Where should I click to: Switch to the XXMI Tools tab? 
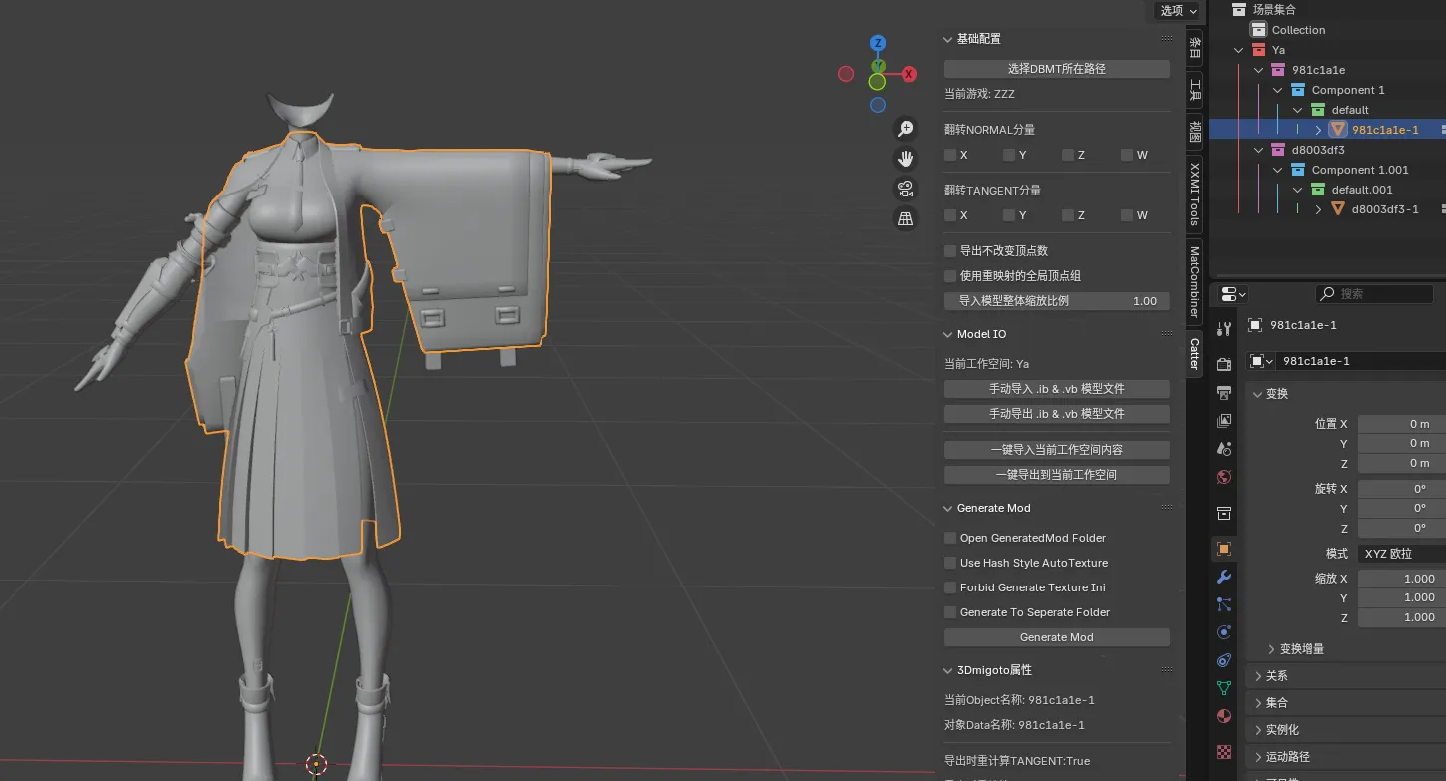click(1195, 193)
